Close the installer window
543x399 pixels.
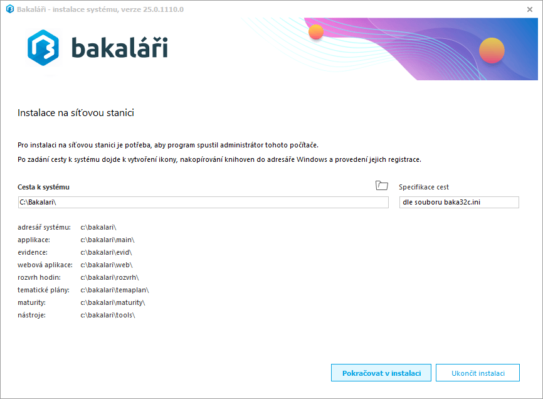click(x=530, y=9)
